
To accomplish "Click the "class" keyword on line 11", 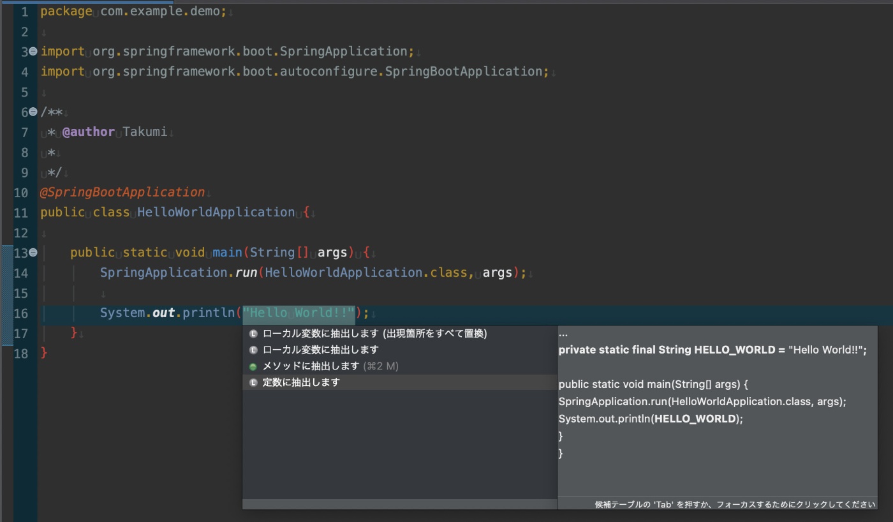I will pyautogui.click(x=111, y=212).
